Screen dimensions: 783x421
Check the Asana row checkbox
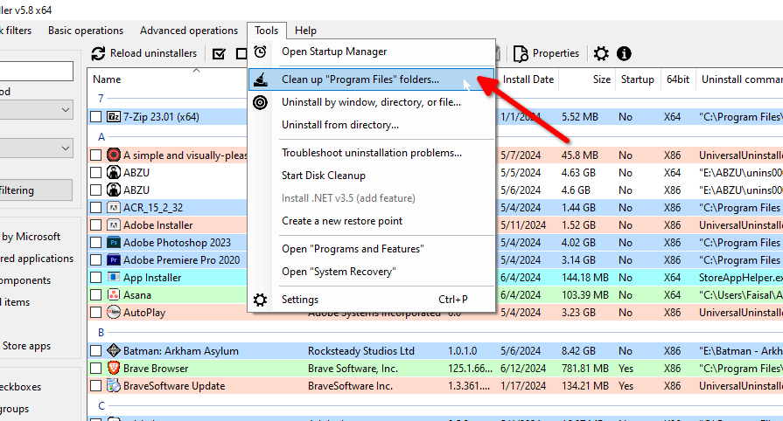(96, 295)
